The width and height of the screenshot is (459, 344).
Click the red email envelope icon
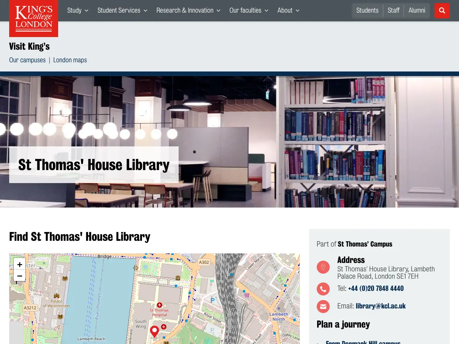[x=323, y=306]
